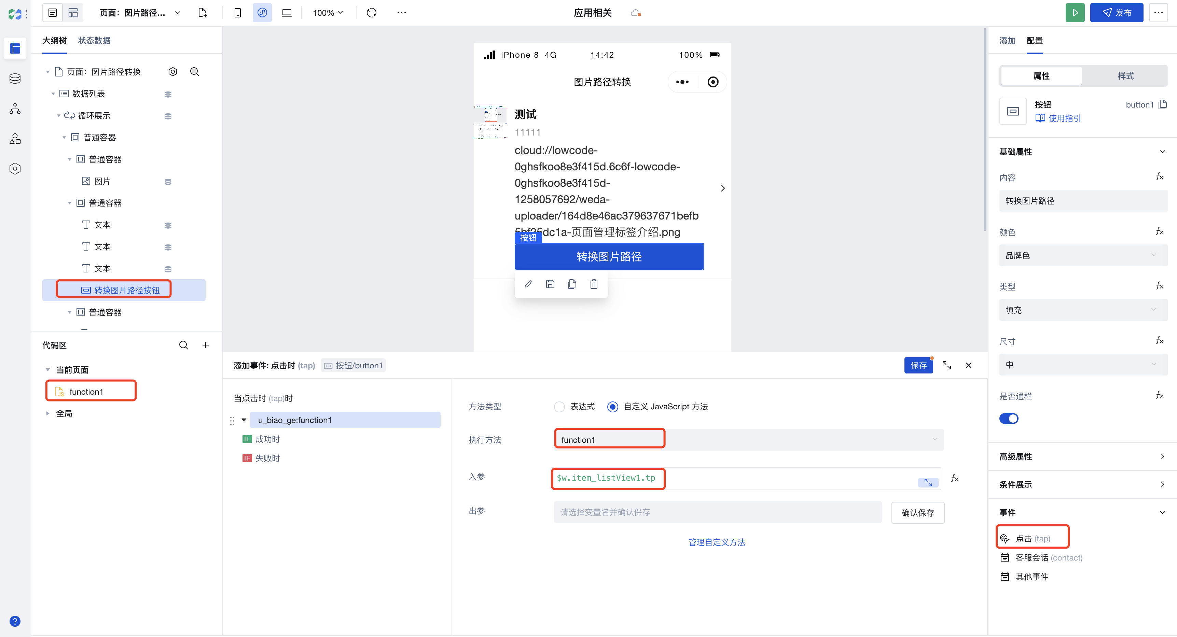Screen dimensions: 1177x637
Task: Switch to mobile phone preview mode
Action: (238, 13)
